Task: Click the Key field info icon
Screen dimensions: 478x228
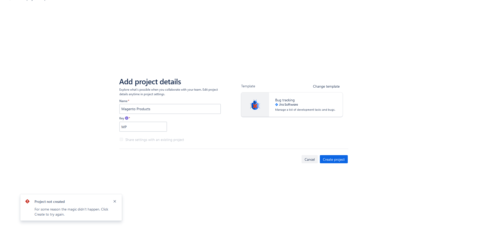Action: coord(126,118)
